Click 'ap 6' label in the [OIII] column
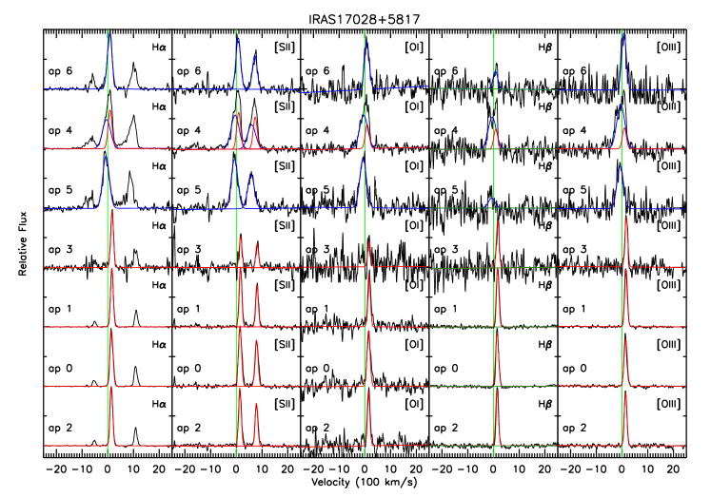Image resolution: width=711 pixels, height=497 pixels. [x=575, y=71]
